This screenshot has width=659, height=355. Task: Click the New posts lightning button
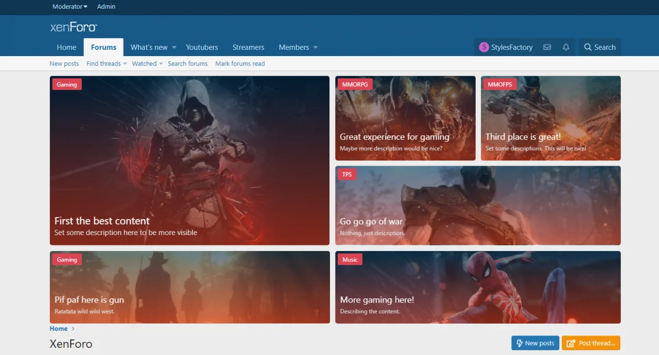click(x=535, y=343)
